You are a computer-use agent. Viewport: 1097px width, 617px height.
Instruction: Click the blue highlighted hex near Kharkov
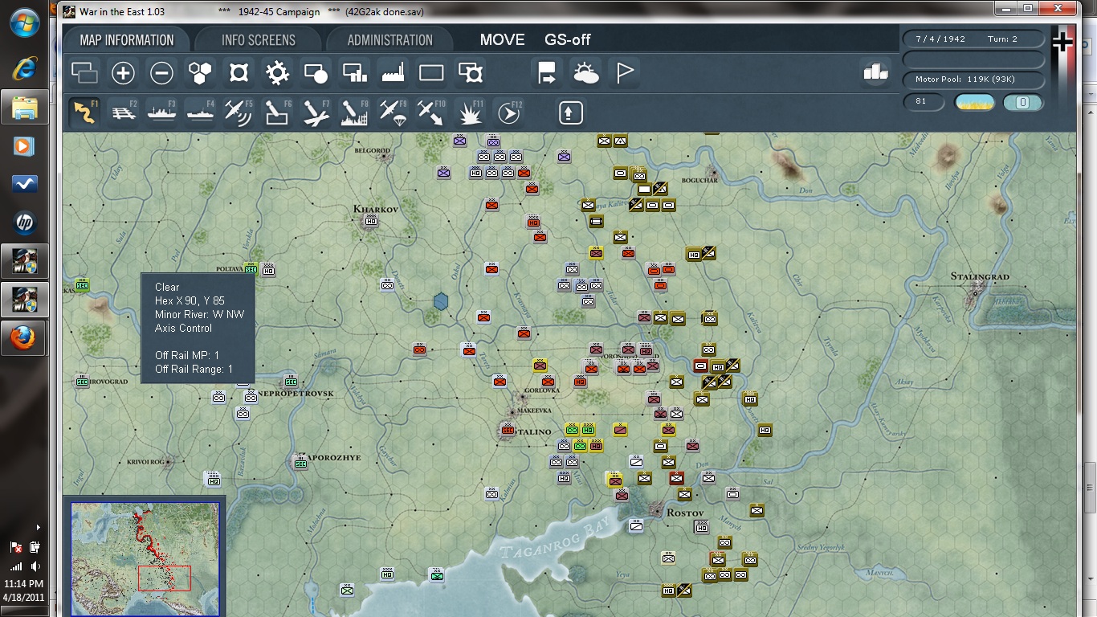441,301
